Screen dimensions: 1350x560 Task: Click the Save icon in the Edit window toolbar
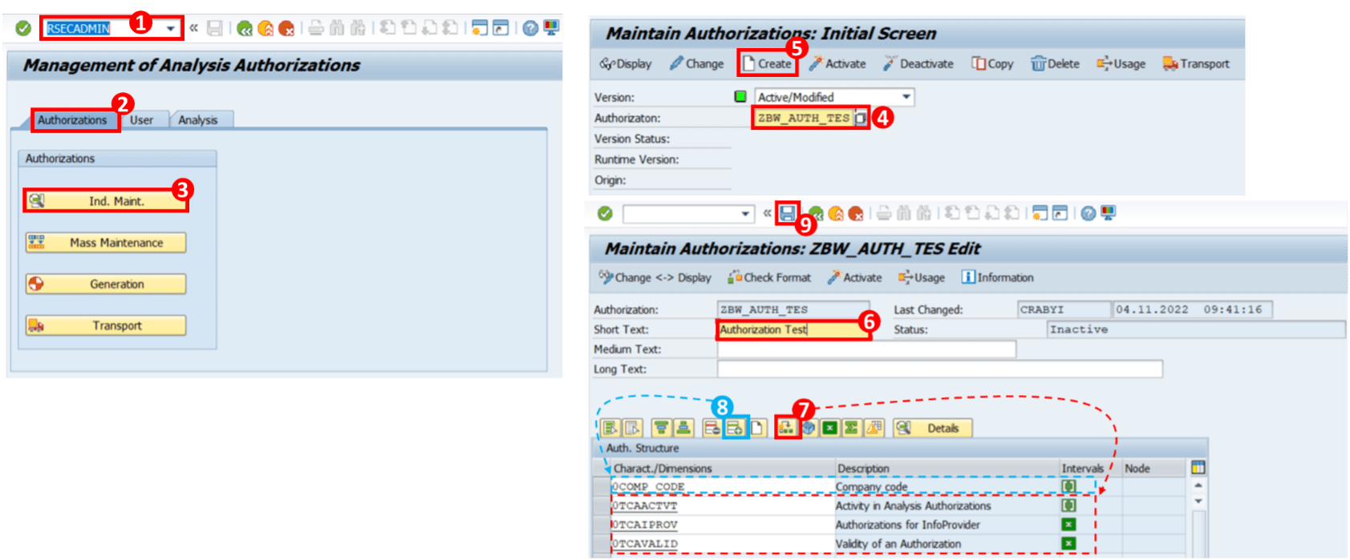click(788, 213)
